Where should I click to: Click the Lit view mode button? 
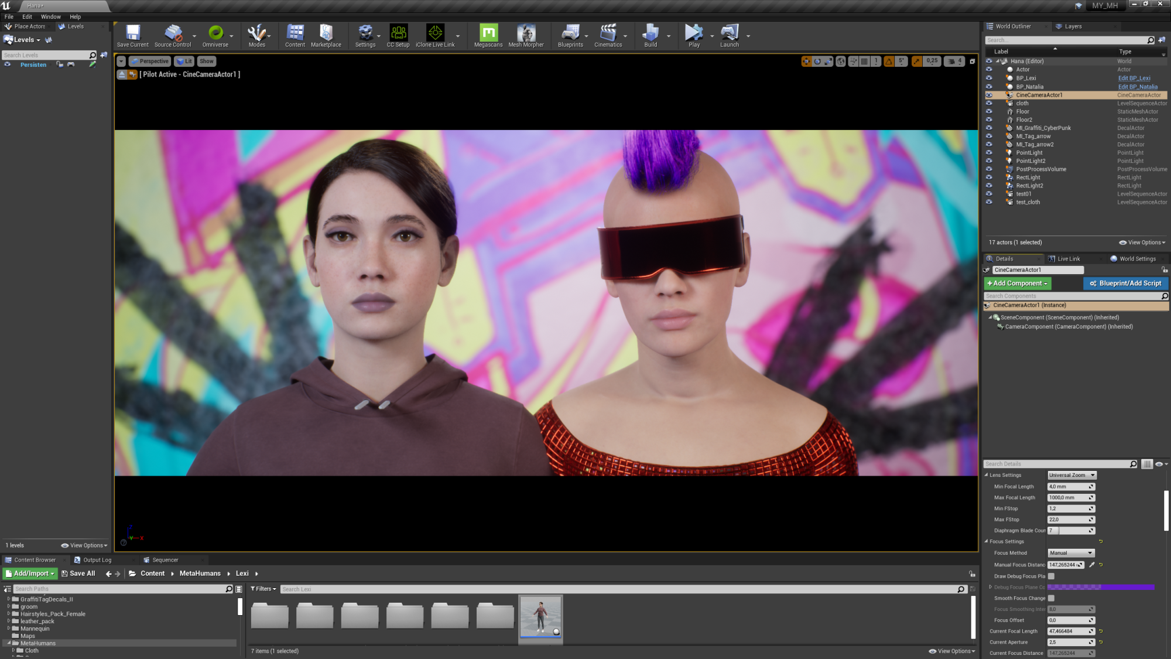click(184, 62)
